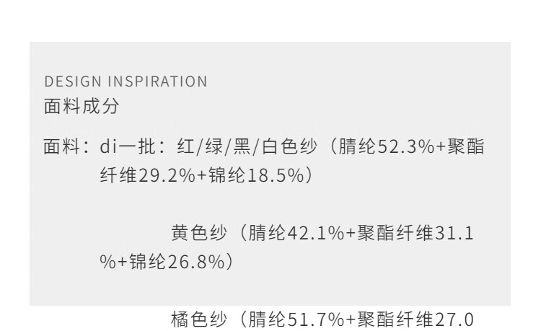The width and height of the screenshot is (541, 331).
Task: Click the "DESIGN INSPIRATION" heading
Action: [126, 82]
